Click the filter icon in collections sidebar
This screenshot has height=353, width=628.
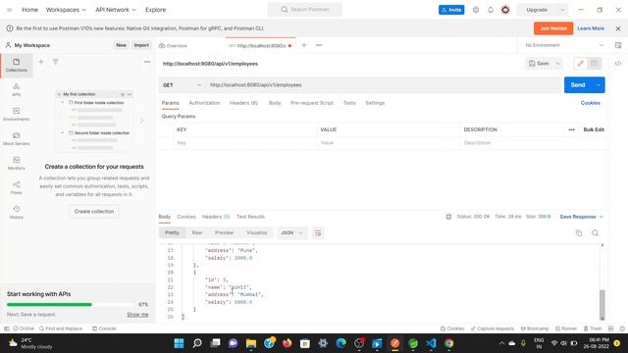pyautogui.click(x=55, y=62)
